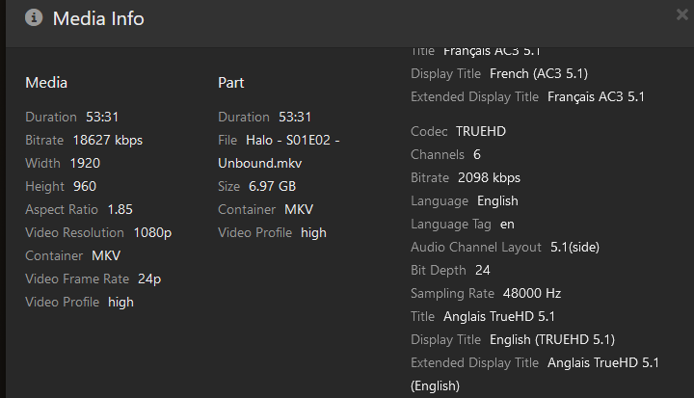Close the Media Info dialog
This screenshot has height=398, width=694.
pyautogui.click(x=681, y=14)
